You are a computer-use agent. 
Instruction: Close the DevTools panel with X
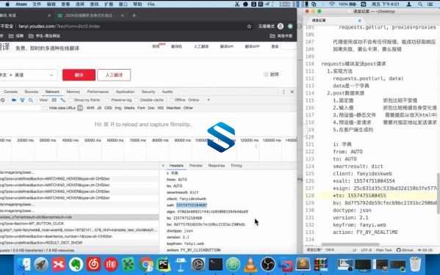click(292, 92)
